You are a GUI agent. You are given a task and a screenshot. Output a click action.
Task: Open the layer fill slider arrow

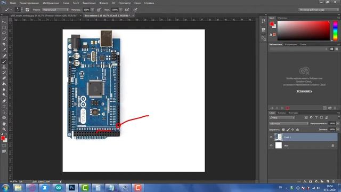click(338, 130)
